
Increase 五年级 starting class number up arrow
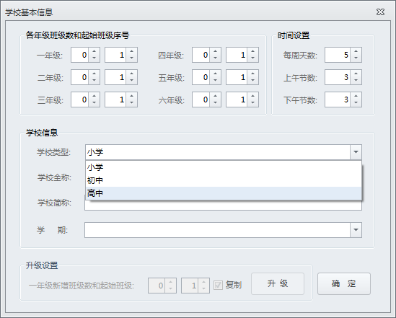[x=252, y=74]
